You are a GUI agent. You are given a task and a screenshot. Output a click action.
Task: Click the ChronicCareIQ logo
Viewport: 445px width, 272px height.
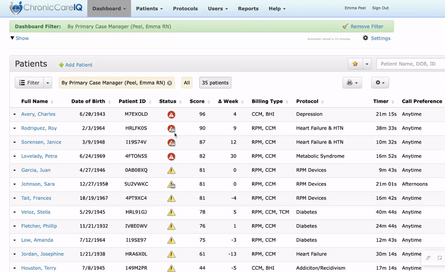[x=42, y=8]
